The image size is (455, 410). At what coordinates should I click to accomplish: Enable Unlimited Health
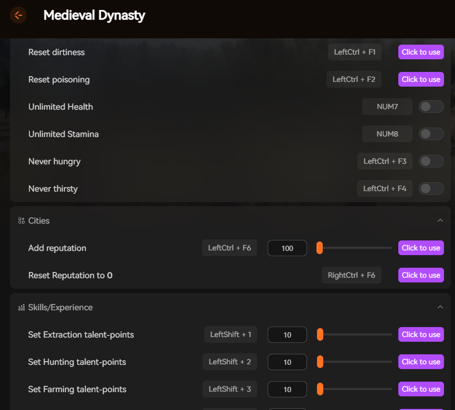(431, 107)
